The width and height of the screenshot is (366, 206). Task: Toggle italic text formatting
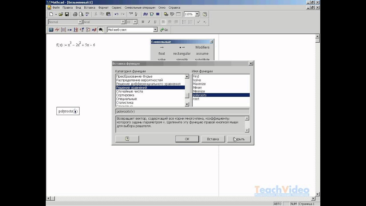coord(149,22)
